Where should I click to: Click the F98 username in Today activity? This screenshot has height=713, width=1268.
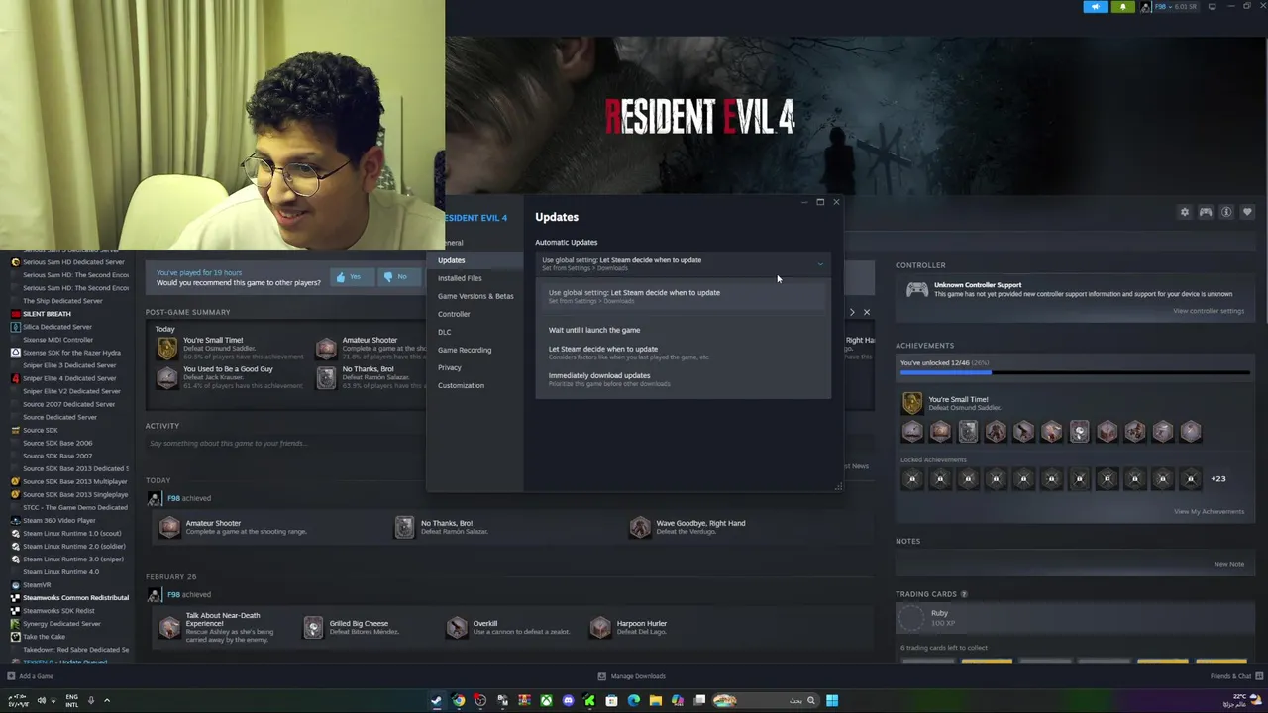173,498
